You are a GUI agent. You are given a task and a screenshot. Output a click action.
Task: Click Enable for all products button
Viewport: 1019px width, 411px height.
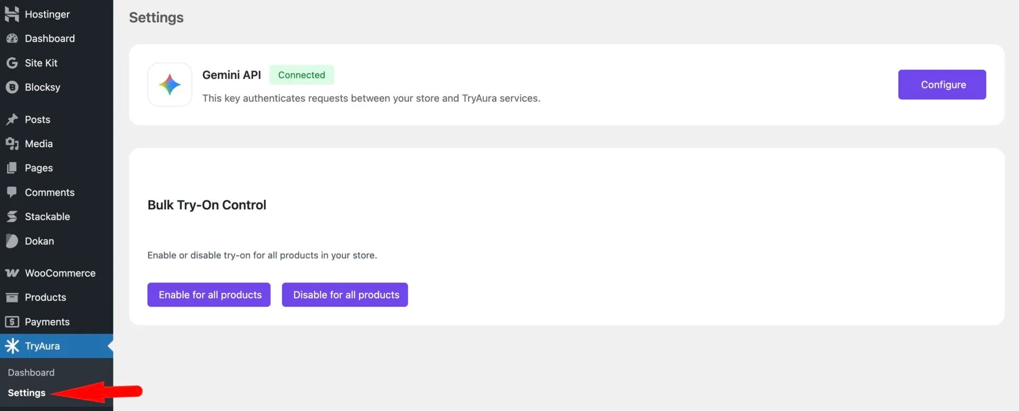(209, 295)
